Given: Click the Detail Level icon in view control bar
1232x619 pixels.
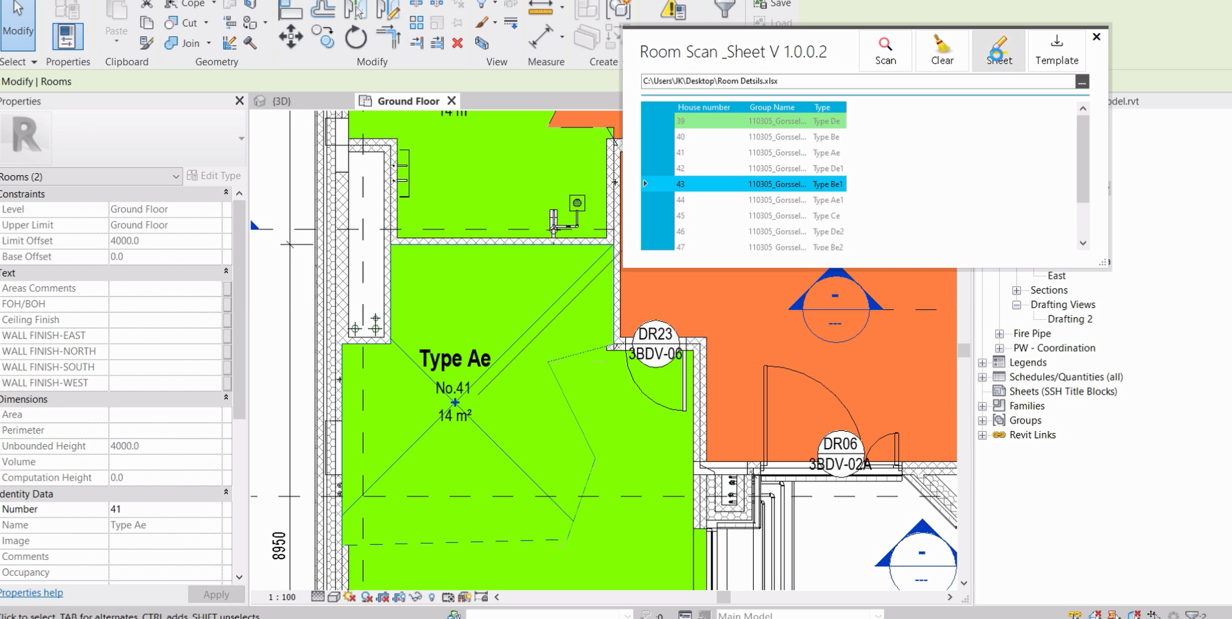Looking at the screenshot, I should (x=318, y=597).
